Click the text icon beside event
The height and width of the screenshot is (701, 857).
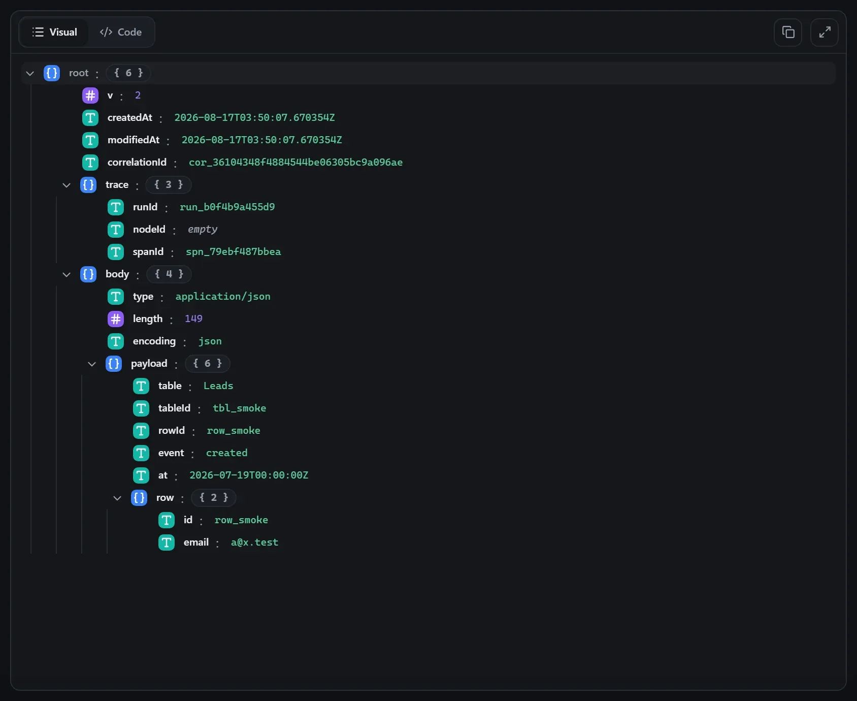141,453
